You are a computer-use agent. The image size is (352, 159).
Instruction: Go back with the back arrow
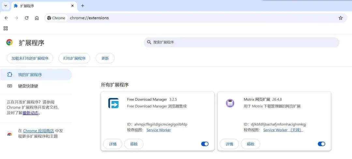pyautogui.click(x=6, y=18)
